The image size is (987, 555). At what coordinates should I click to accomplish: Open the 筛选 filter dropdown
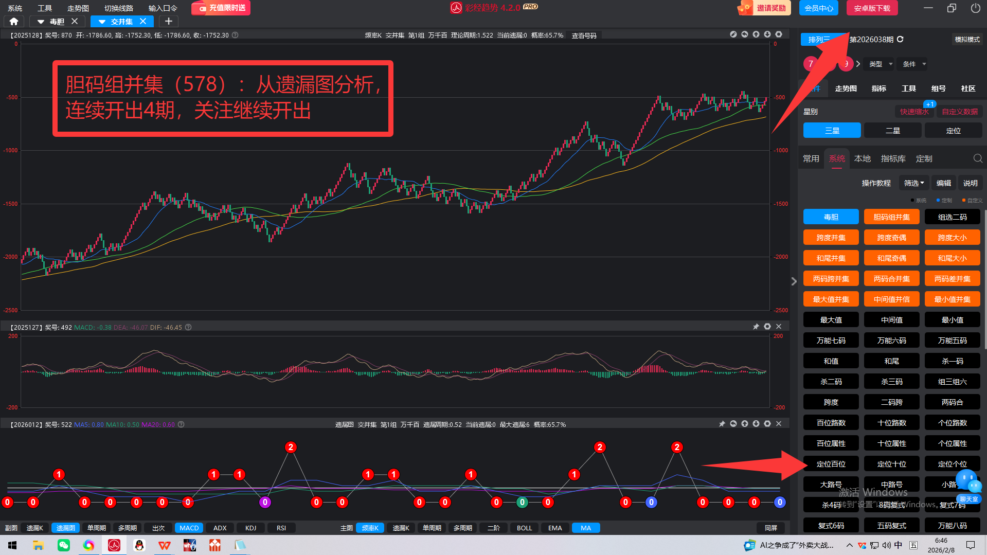pyautogui.click(x=913, y=183)
